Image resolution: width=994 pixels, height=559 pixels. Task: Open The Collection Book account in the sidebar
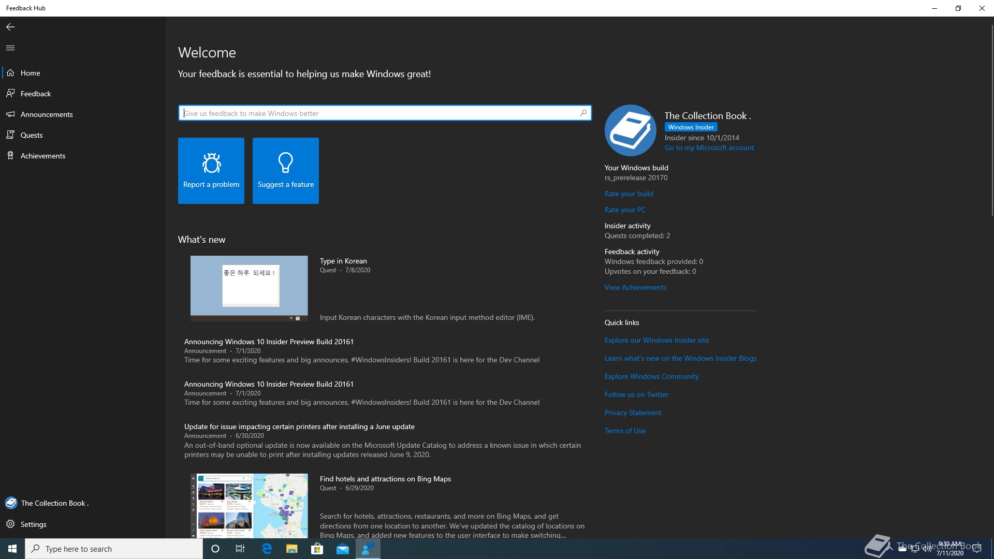(x=83, y=503)
